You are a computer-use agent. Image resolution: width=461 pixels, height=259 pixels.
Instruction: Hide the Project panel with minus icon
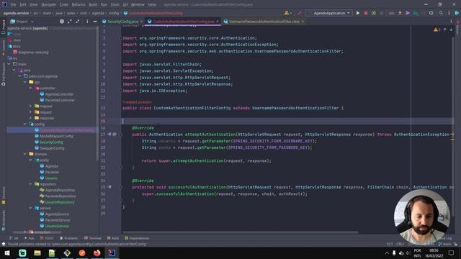point(95,22)
